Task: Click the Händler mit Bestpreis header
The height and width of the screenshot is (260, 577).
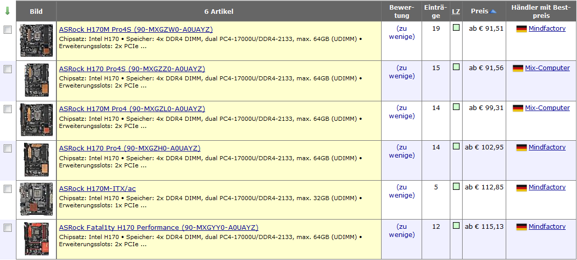Action: point(541,11)
